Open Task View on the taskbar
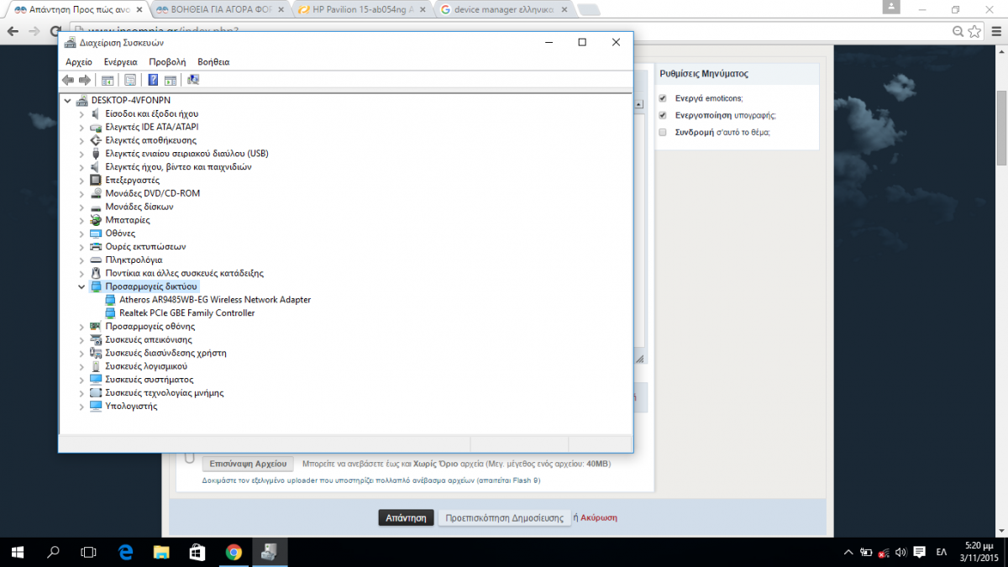This screenshot has height=567, width=1008. pyautogui.click(x=88, y=552)
